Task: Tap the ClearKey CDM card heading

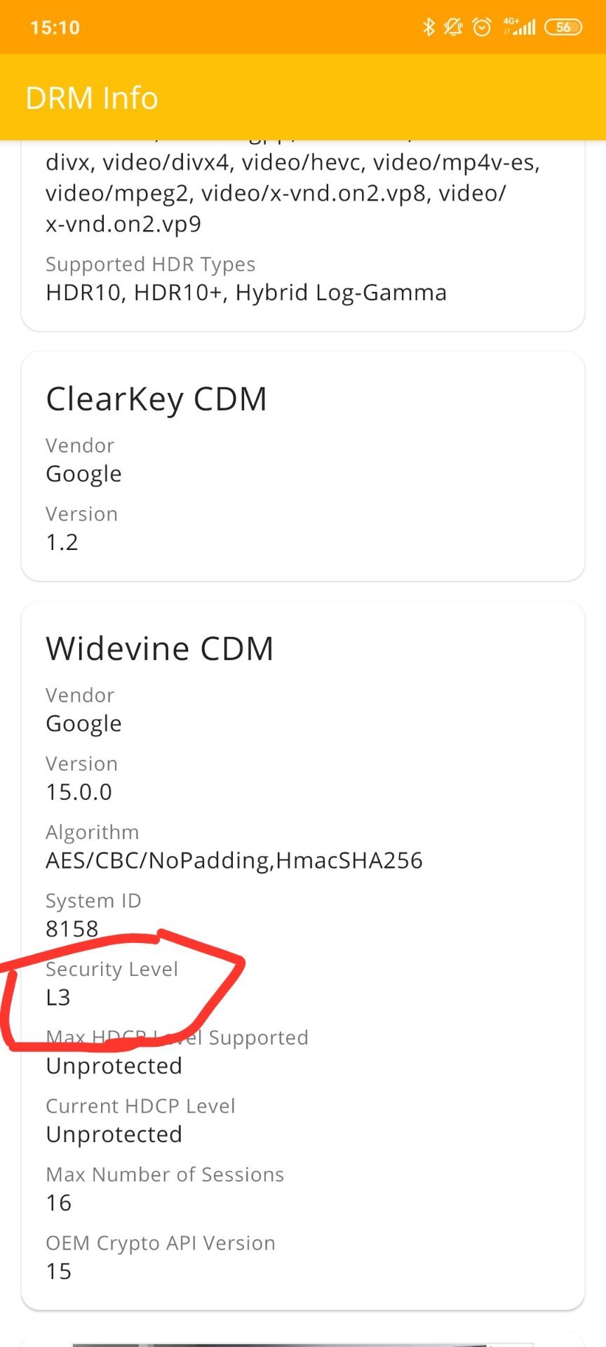Action: tap(156, 400)
